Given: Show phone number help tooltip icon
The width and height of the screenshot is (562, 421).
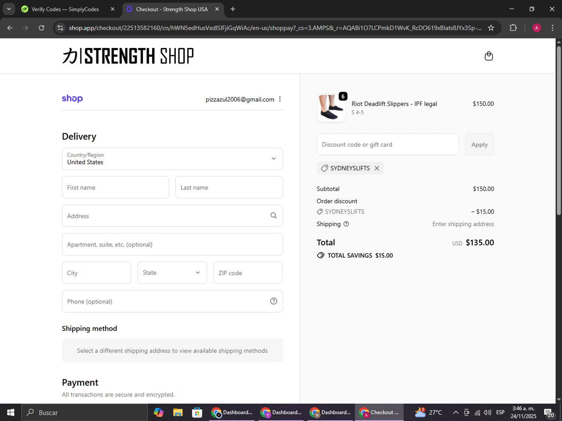Looking at the screenshot, I should (x=274, y=301).
